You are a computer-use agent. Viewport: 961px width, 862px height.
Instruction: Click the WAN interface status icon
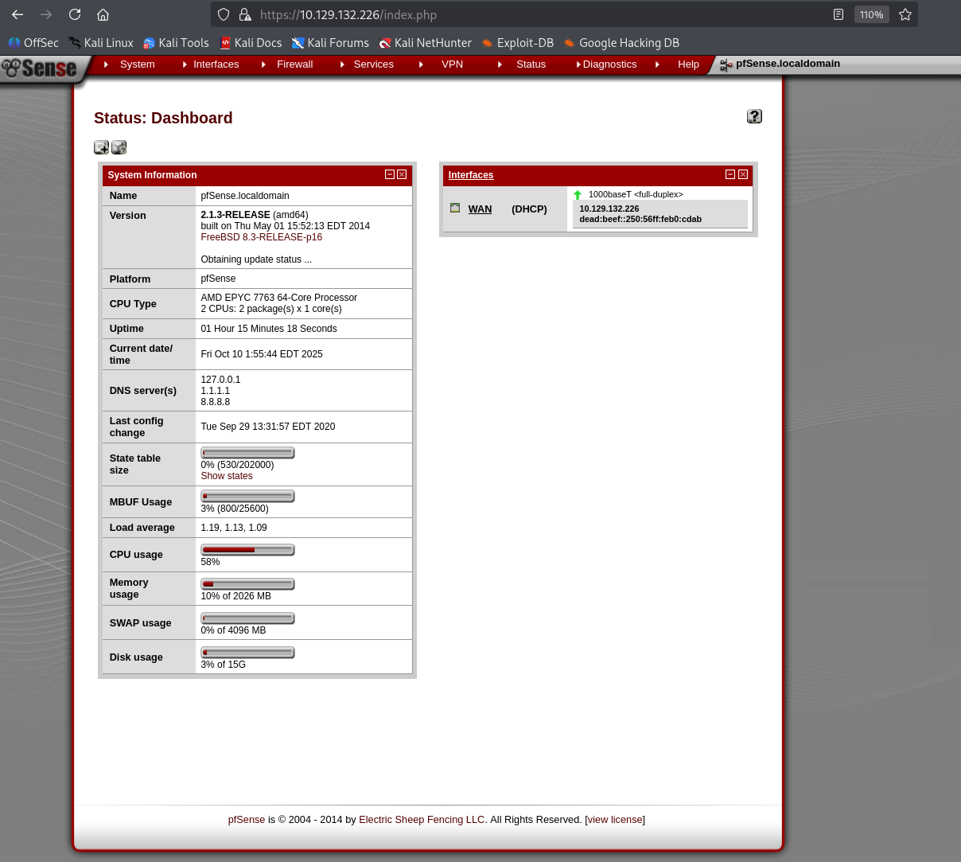[x=455, y=208]
